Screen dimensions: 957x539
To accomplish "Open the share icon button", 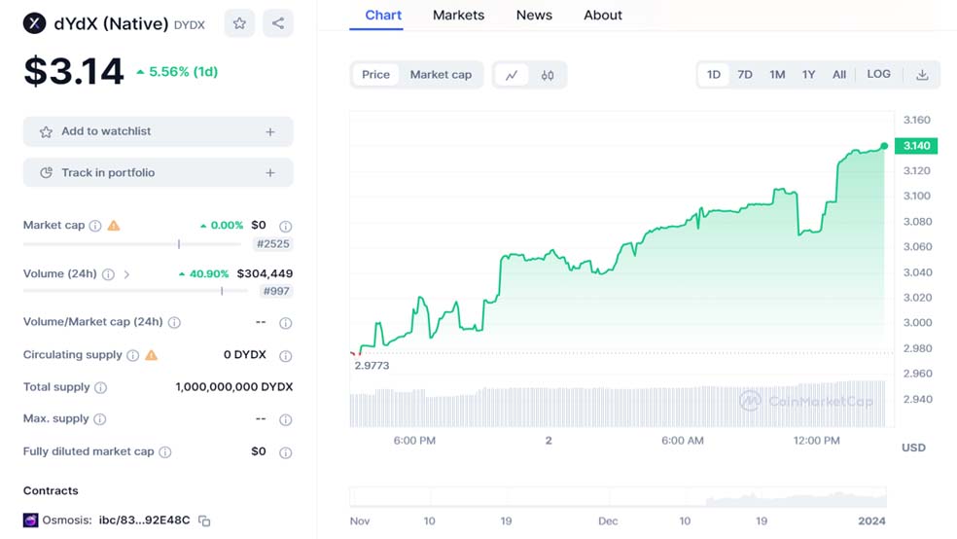I will [x=278, y=23].
